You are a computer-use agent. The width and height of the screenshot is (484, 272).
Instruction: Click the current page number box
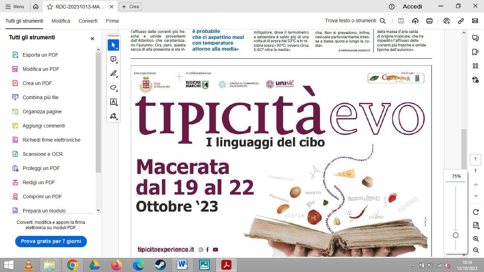coord(475,159)
